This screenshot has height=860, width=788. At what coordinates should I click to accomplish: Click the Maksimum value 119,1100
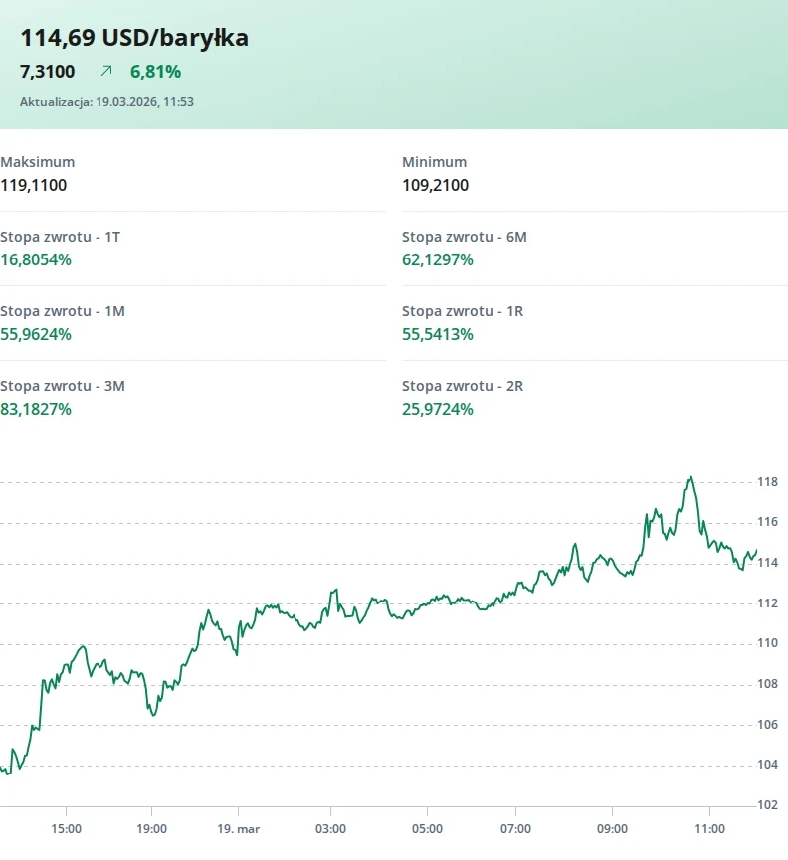click(34, 185)
